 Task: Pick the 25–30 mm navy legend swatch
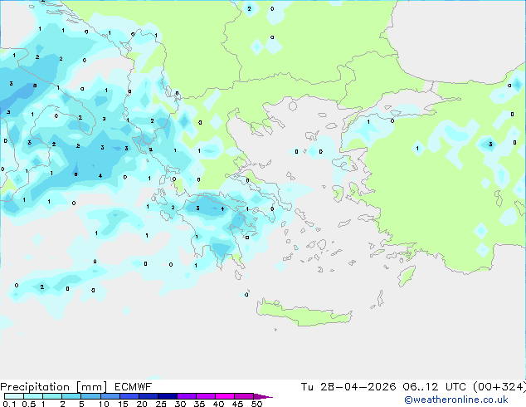[167, 396]
